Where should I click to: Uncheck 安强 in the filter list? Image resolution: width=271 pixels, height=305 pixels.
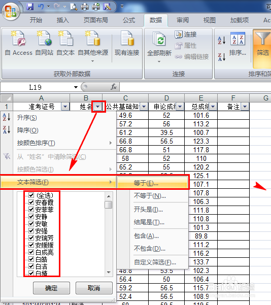(x=31, y=231)
